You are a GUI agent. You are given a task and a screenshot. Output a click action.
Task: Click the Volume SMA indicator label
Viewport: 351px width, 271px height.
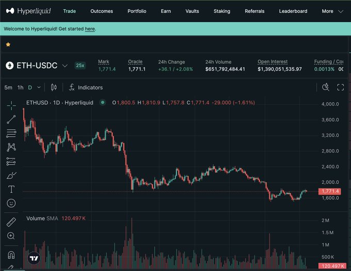click(42, 218)
